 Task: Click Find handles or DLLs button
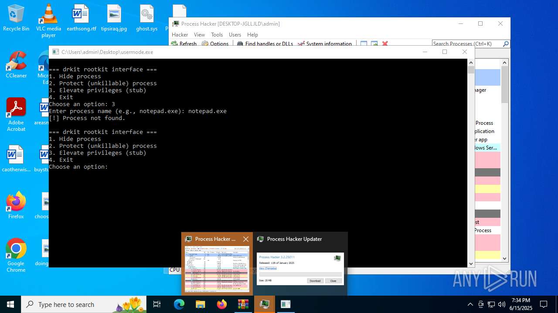coord(265,43)
